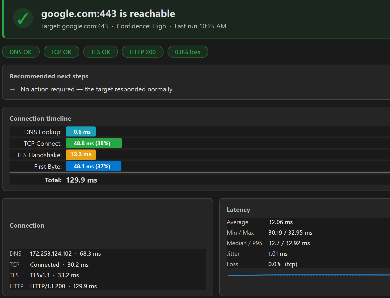Screen dimensions: 390x298
Task: Click the TCP 30.2 ms value
Action: (x=78, y=265)
